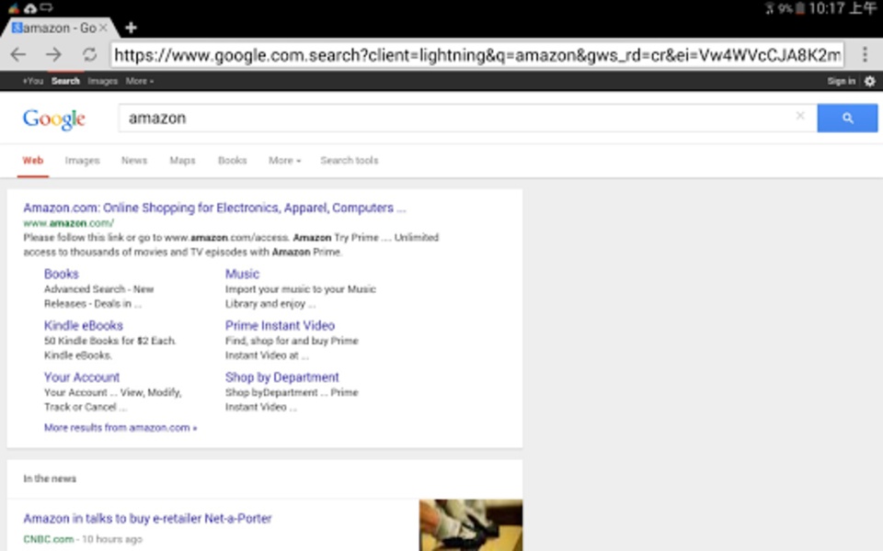883x551 pixels.
Task: Open the +You link in top bar
Action: tap(33, 81)
